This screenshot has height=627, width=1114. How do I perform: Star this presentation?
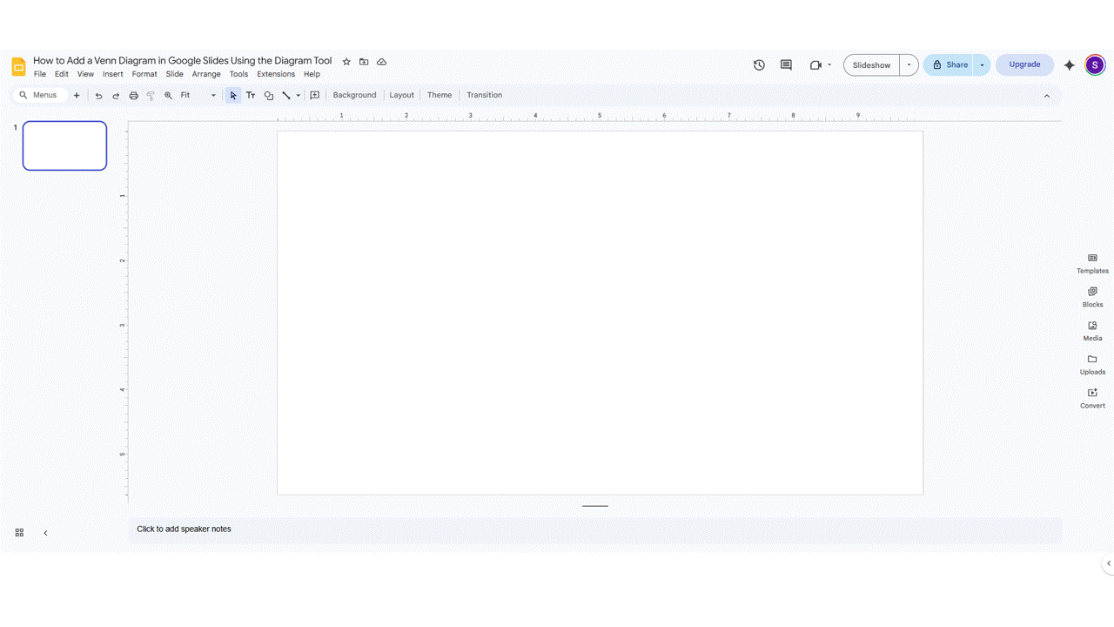point(346,61)
